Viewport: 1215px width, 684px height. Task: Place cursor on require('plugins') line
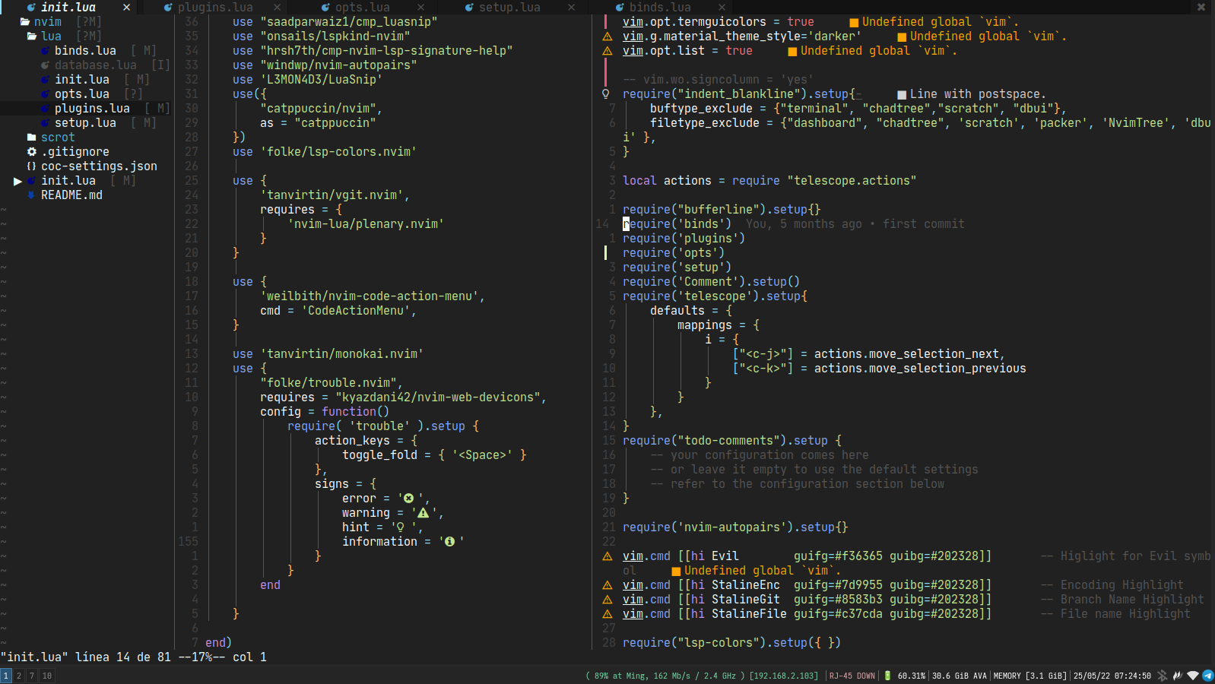pos(684,238)
